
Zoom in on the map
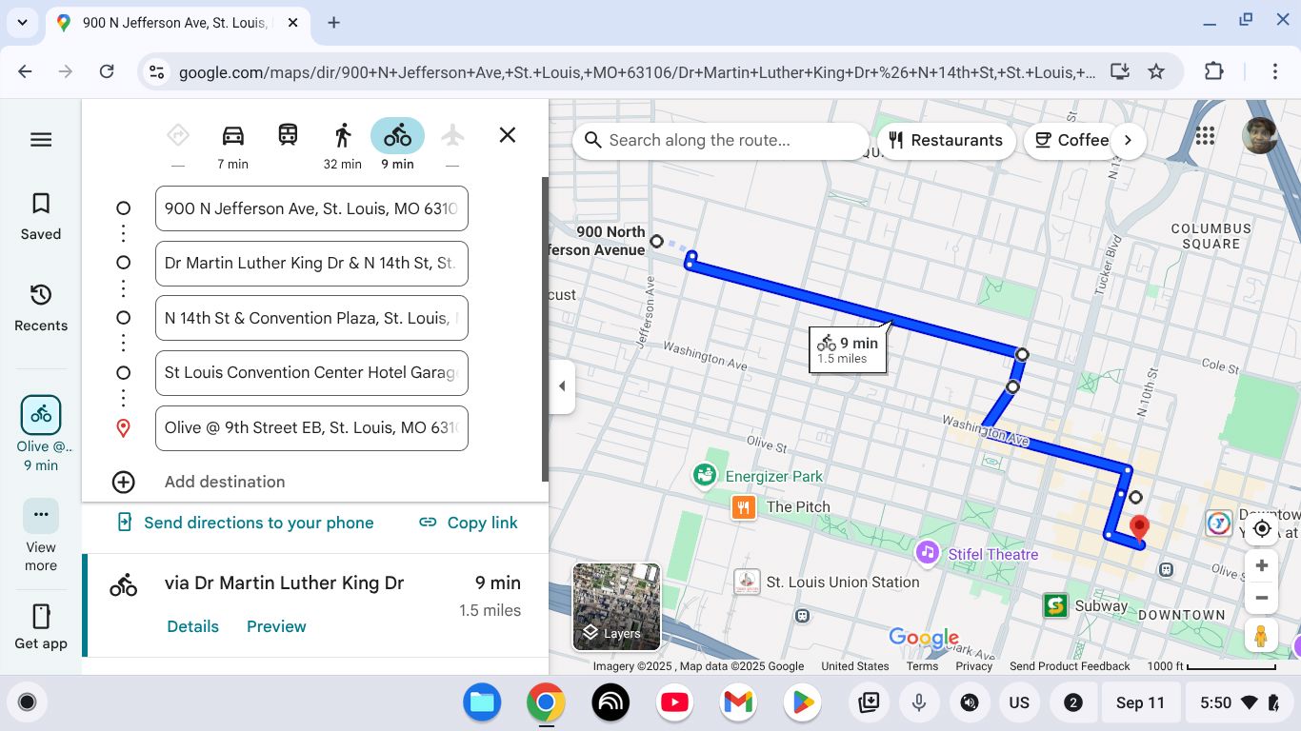pos(1262,565)
